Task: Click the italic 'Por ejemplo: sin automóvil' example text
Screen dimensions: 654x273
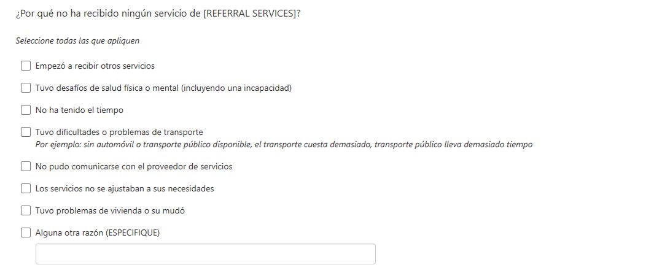Action: click(x=284, y=145)
